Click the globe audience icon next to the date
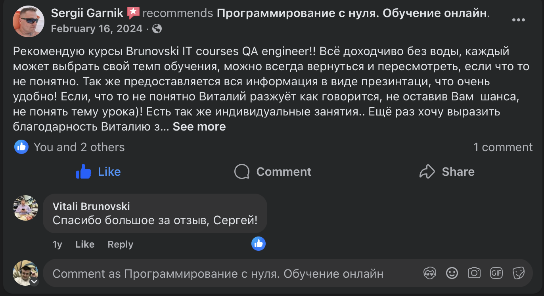This screenshot has width=544, height=296. 157,29
